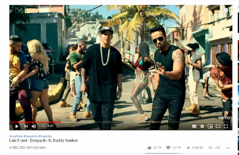
Task: Open the player settings gear
Action: click(x=202, y=126)
